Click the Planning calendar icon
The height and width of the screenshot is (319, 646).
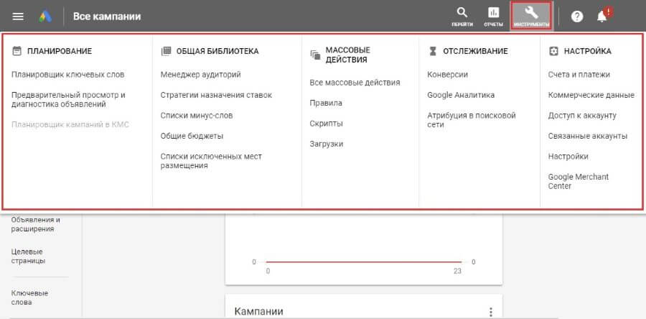pos(17,51)
